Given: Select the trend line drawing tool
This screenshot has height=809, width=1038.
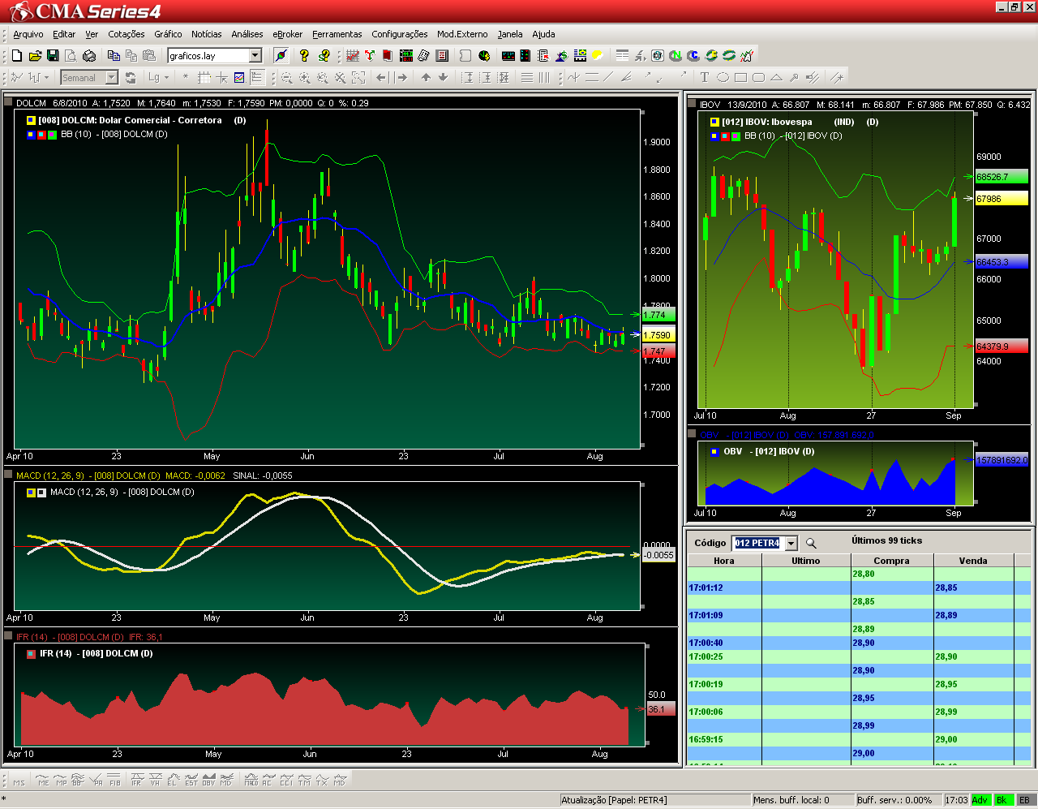Looking at the screenshot, I should pos(608,78).
